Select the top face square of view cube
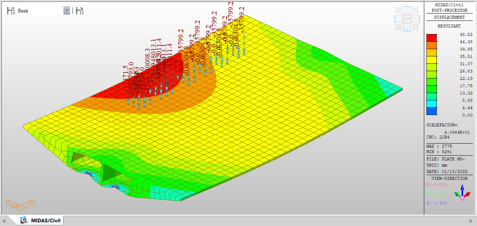This screenshot has width=477, height=226. click(407, 10)
